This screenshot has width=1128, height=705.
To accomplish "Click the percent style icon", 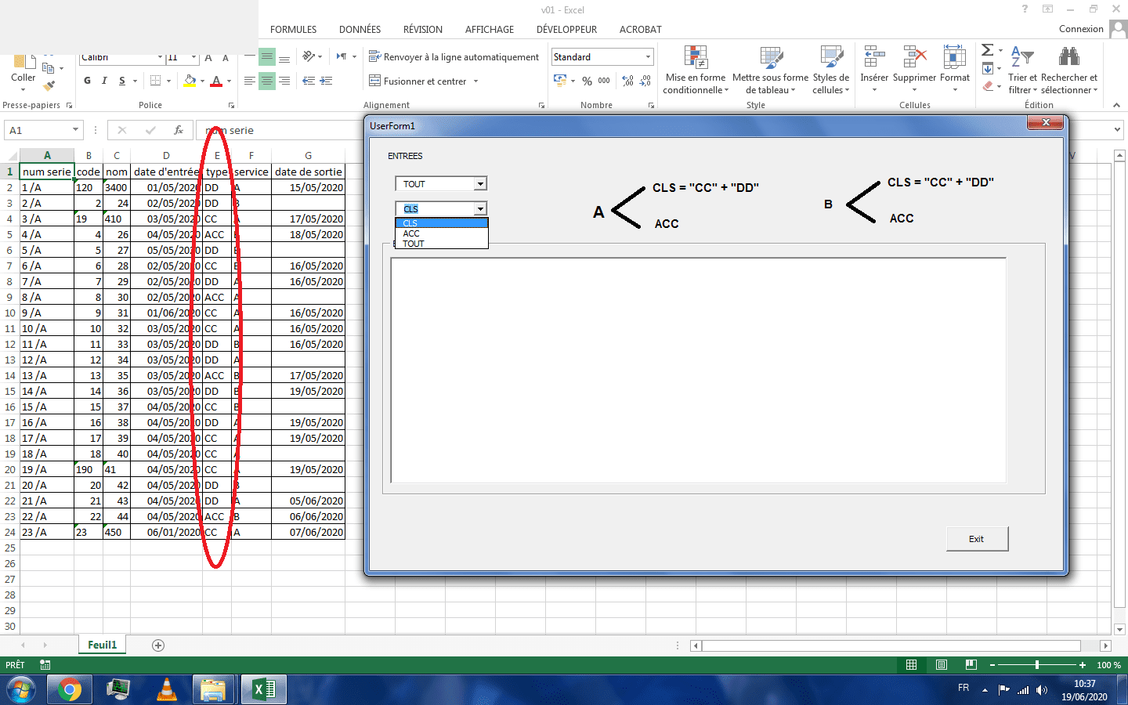I will point(587,81).
